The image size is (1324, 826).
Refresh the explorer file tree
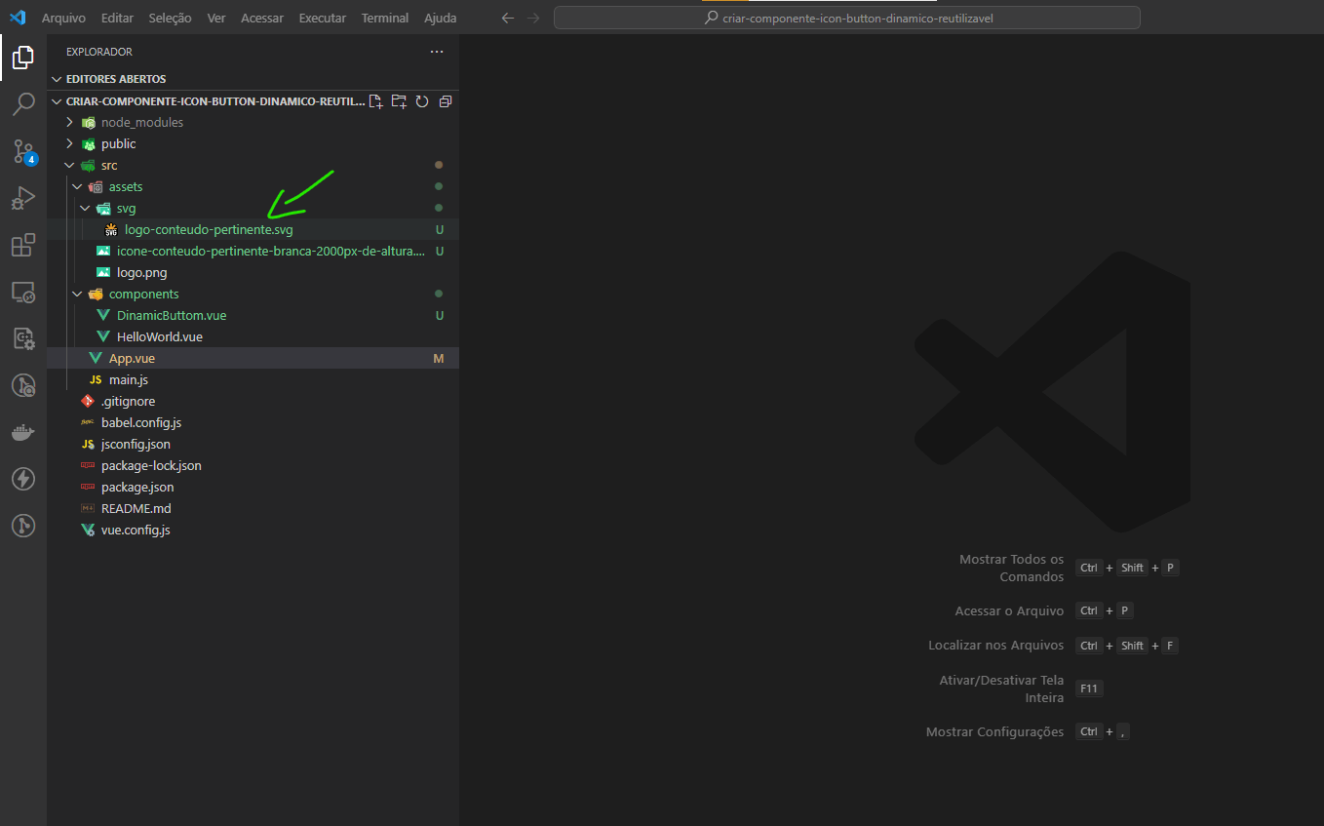(422, 101)
